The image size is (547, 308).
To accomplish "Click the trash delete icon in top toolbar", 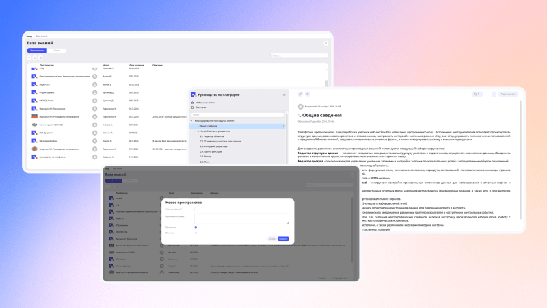I will tap(40, 57).
